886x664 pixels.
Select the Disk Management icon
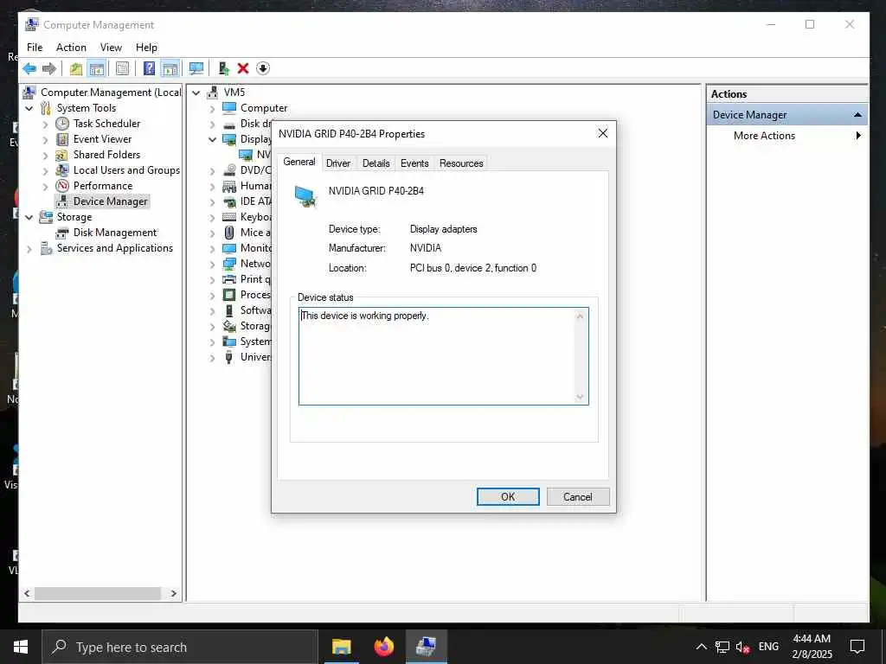click(x=62, y=233)
